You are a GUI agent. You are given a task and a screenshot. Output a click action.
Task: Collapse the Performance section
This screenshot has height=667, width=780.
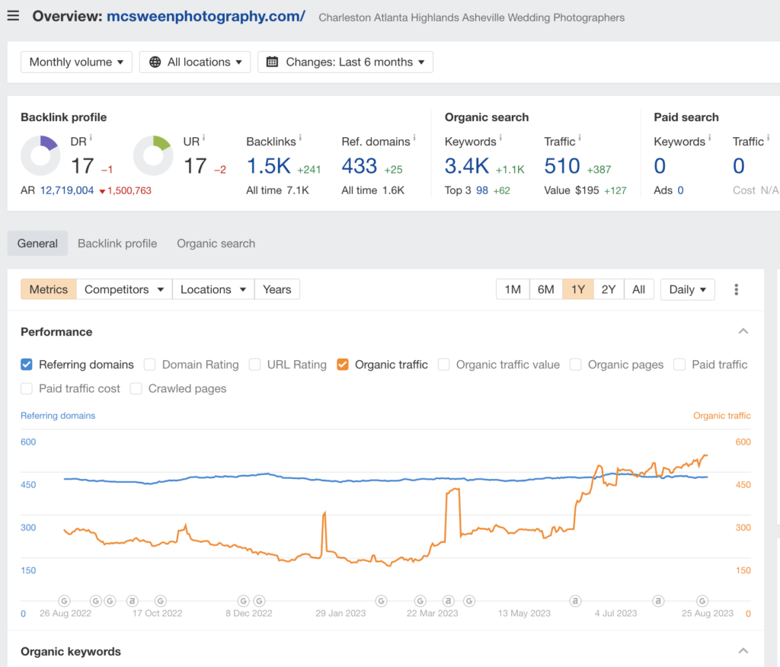[x=743, y=331]
